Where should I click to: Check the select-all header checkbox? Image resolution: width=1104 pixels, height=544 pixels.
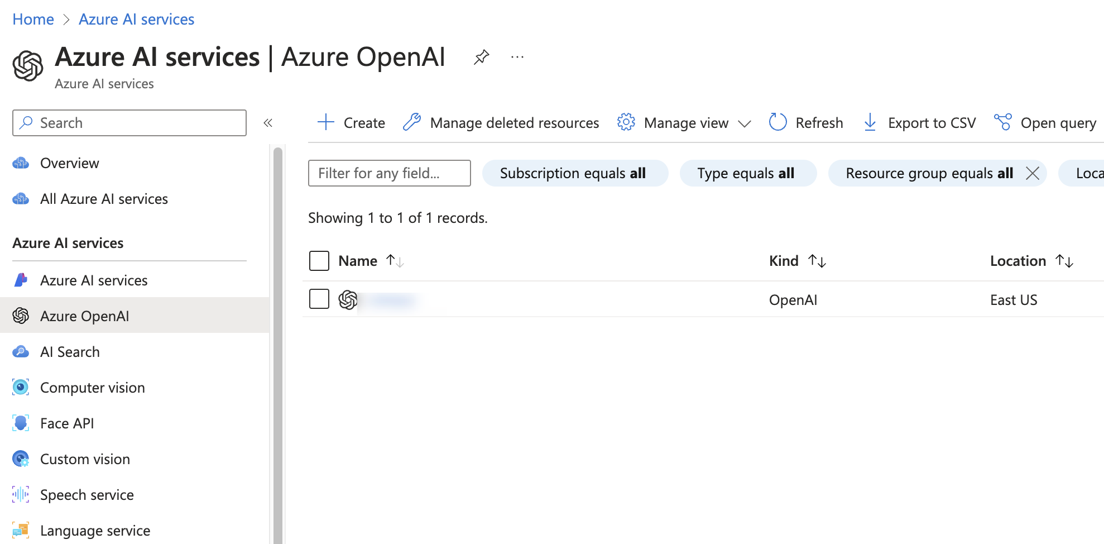pyautogui.click(x=319, y=261)
